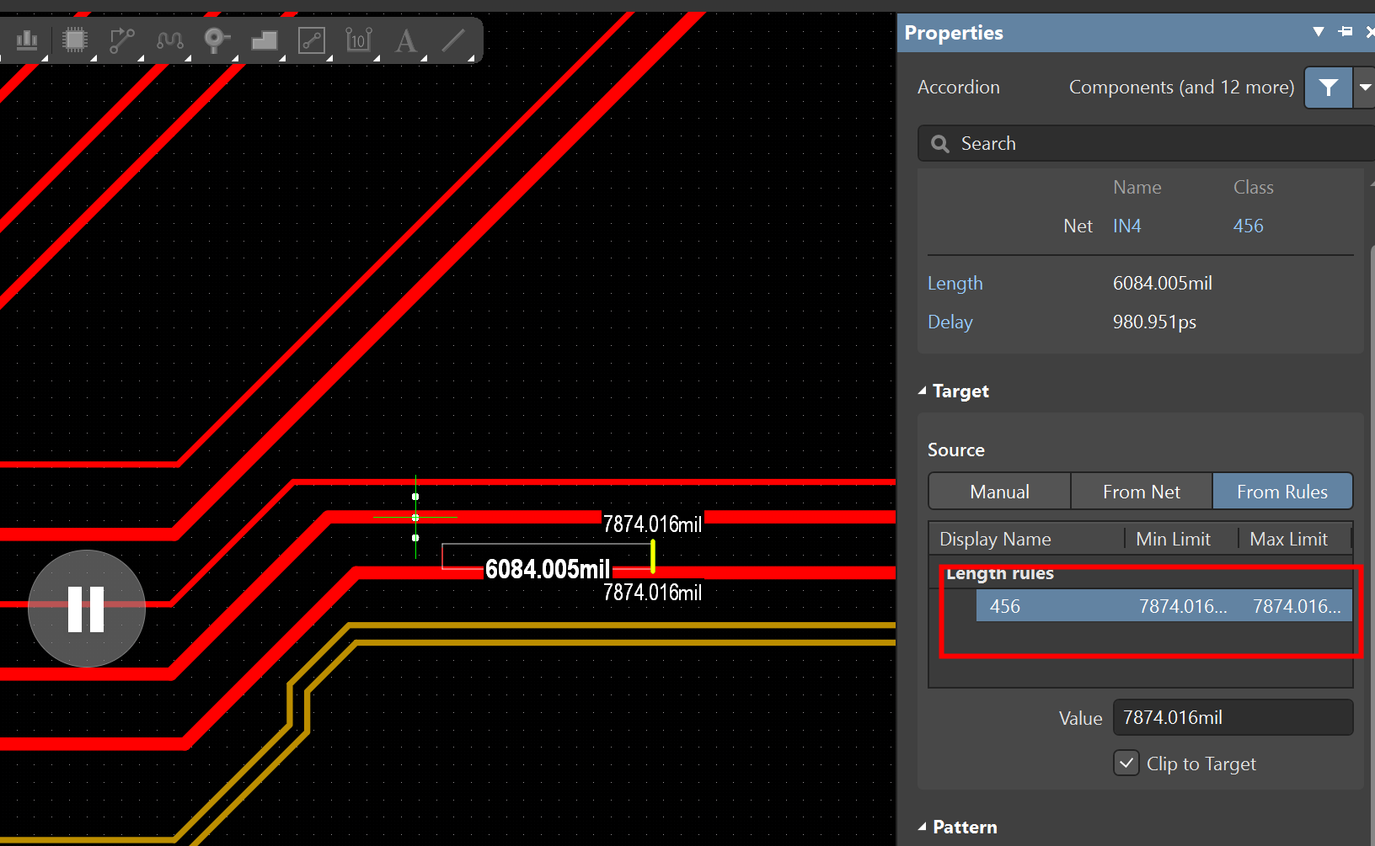Click the Align objects bar-chart icon

click(x=27, y=40)
